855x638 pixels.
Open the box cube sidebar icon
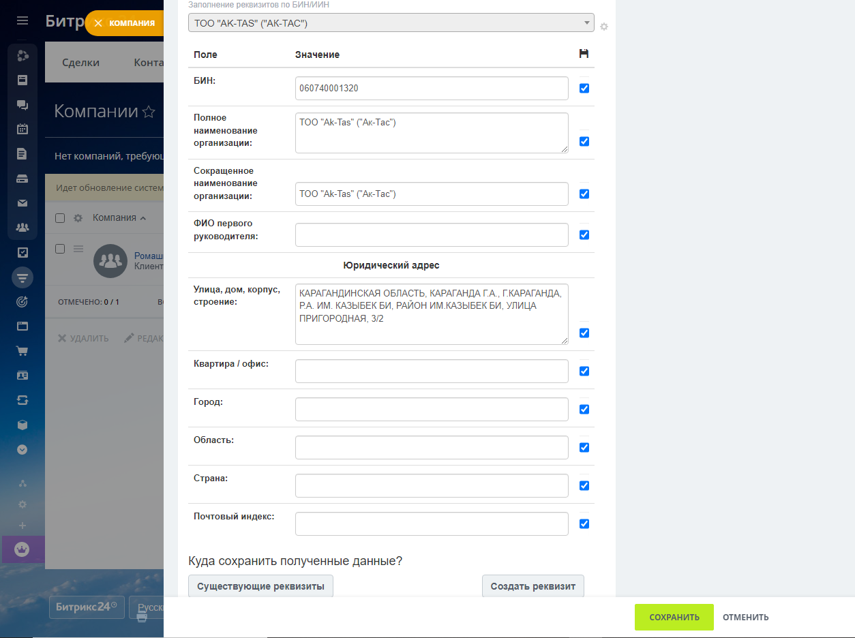point(22,425)
